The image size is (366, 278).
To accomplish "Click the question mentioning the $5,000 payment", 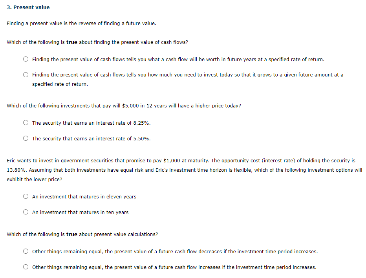I will pos(124,105).
